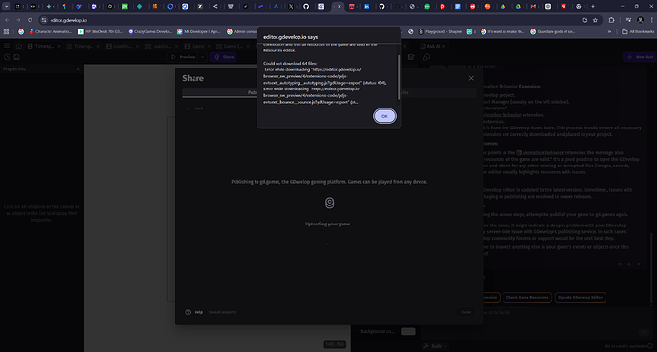
Task: Click the browser forward arrow
Action: click(18, 20)
